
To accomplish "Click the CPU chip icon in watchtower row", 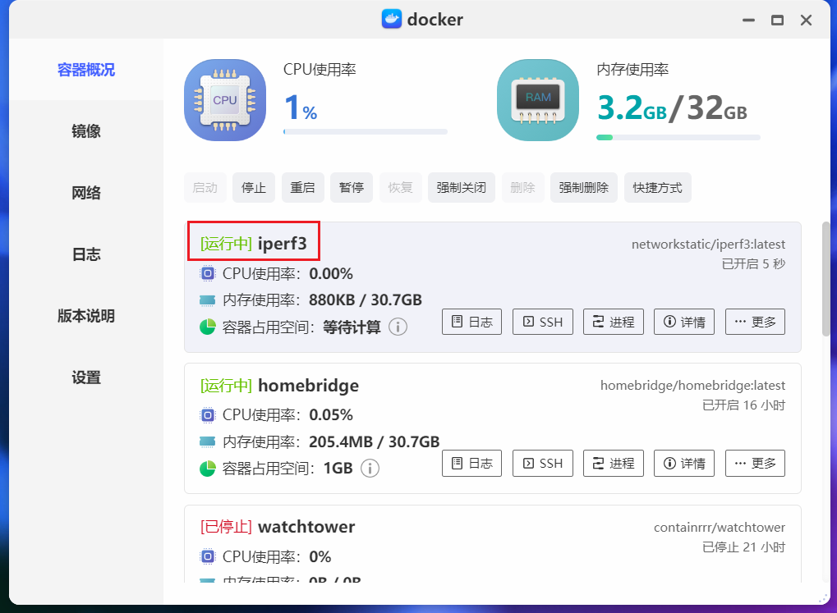I will click(208, 556).
